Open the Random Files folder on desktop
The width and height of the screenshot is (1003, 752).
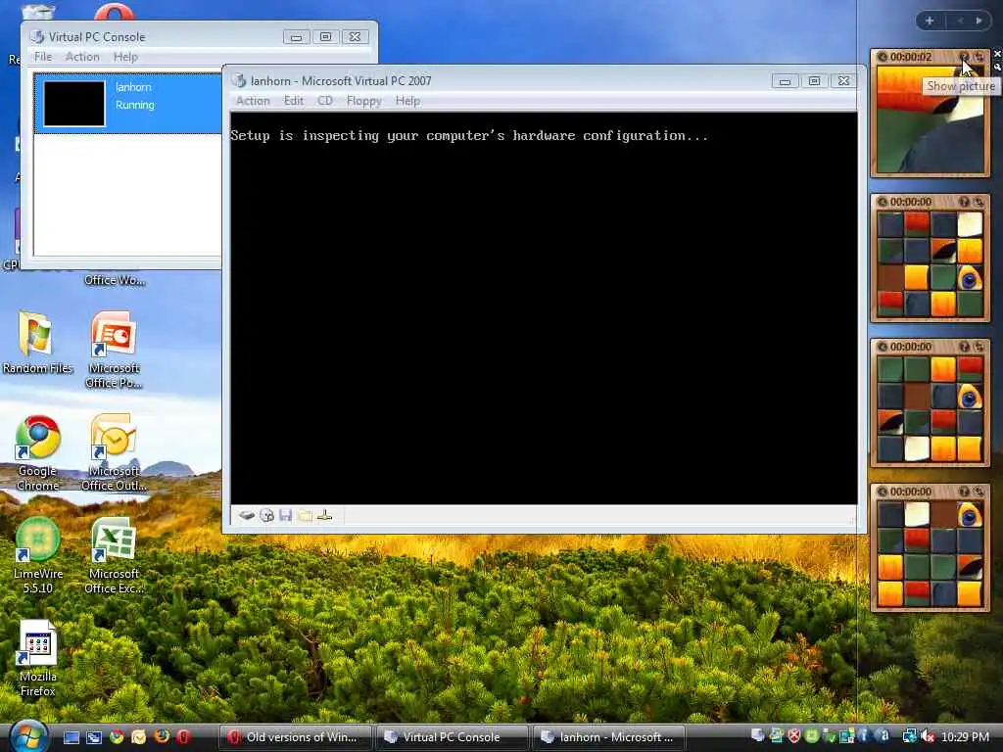click(x=37, y=343)
